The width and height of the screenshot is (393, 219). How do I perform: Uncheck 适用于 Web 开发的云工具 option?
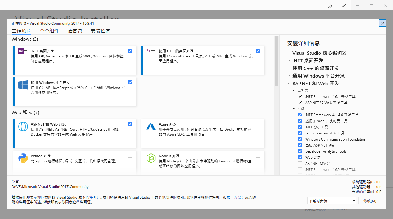click(x=300, y=121)
